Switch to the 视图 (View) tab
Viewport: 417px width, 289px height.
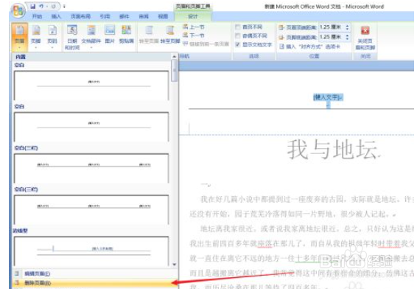click(163, 16)
